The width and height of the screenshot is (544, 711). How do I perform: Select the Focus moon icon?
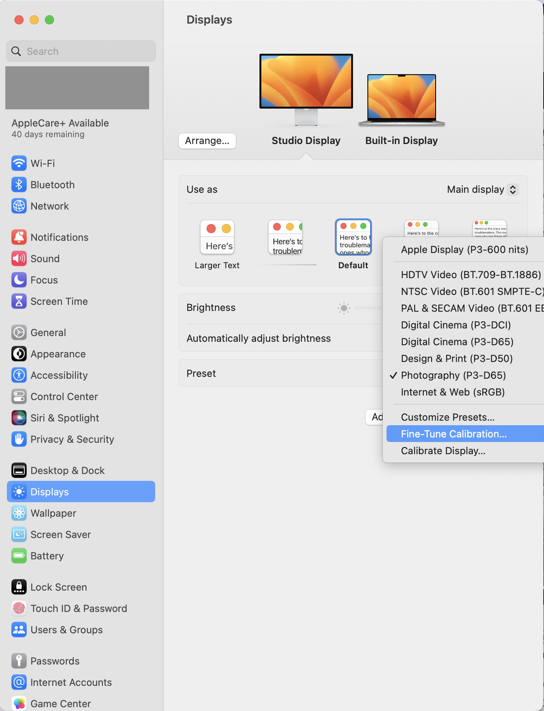(19, 280)
